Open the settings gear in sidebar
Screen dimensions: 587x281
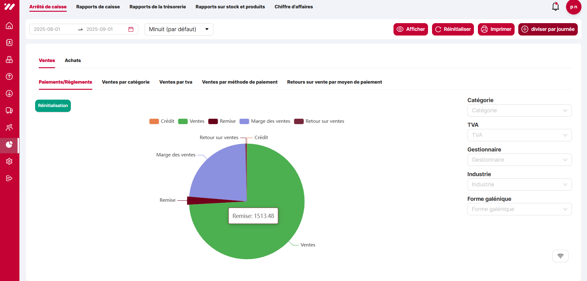coord(9,161)
